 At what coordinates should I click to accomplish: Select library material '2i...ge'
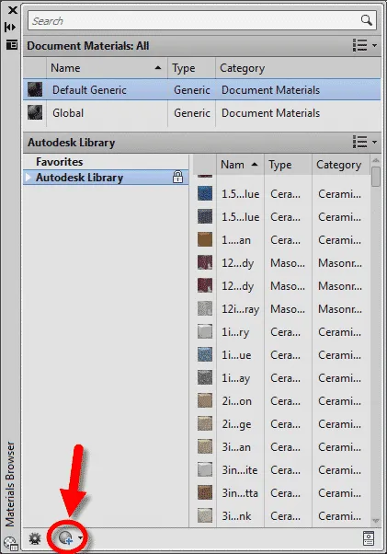281,424
